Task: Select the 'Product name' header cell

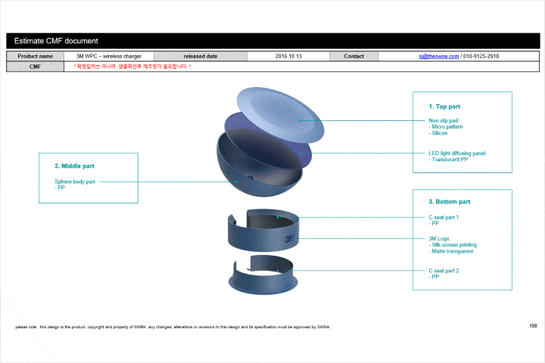Action: tap(35, 56)
